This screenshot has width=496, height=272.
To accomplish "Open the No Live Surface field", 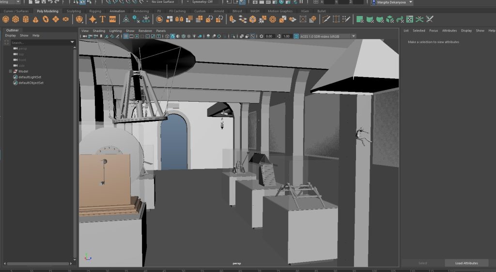I will [163, 2].
